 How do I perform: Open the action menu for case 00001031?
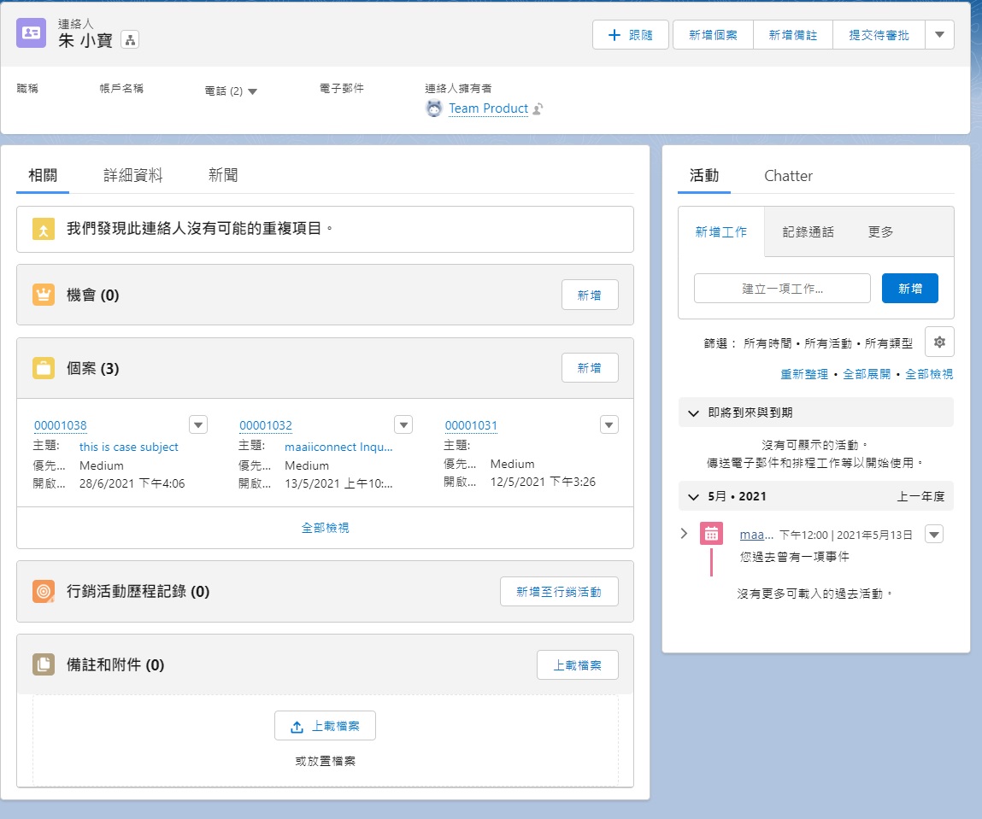tap(609, 424)
